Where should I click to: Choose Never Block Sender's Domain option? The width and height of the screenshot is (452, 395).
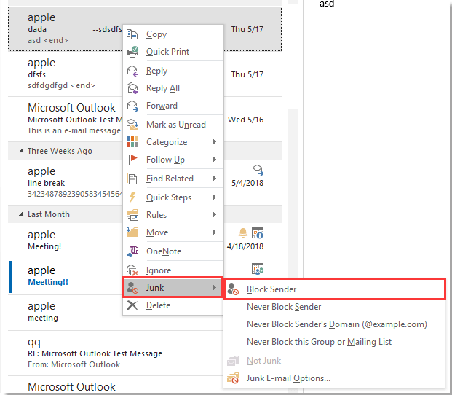pyautogui.click(x=336, y=324)
